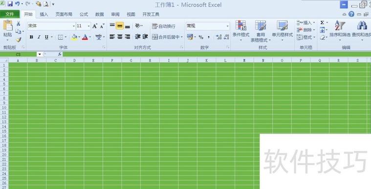This screenshot has width=371, height=189.
Task: Align text right
Action: click(128, 37)
